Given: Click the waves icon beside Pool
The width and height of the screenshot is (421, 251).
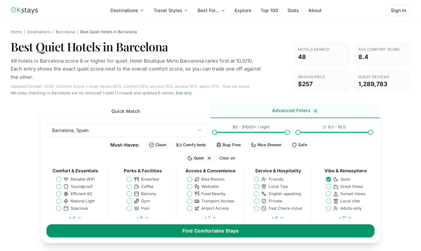Looking at the screenshot, I should pyautogui.click(x=137, y=208).
